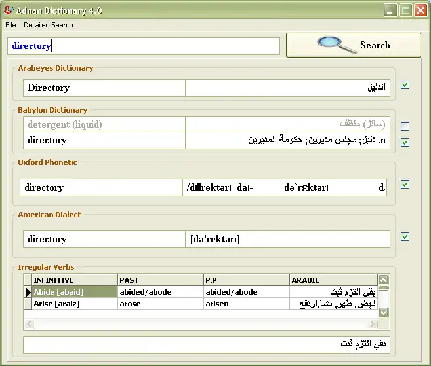Click the INFINITIVE column header
The image size is (431, 366).
coord(75,280)
